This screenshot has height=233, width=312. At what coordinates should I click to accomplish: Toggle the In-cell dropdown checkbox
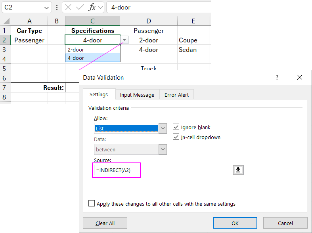click(x=176, y=137)
